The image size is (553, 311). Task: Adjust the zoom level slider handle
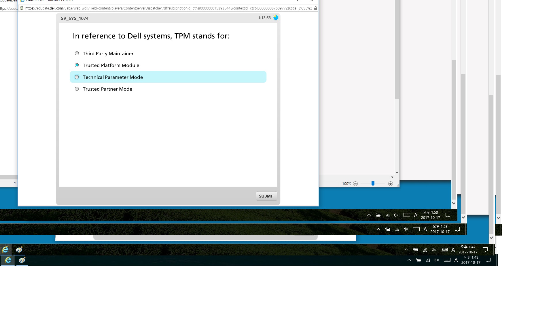tap(373, 183)
